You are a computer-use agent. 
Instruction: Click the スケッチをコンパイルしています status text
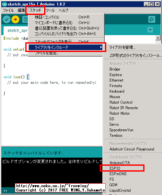coord(34,153)
